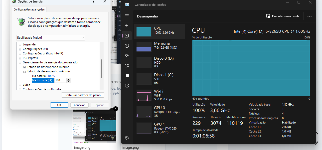Click Restaurar padrões do plano button
This screenshot has width=322, height=150.
point(83,95)
